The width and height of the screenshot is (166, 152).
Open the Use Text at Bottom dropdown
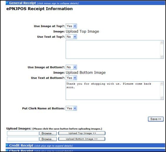point(71,78)
